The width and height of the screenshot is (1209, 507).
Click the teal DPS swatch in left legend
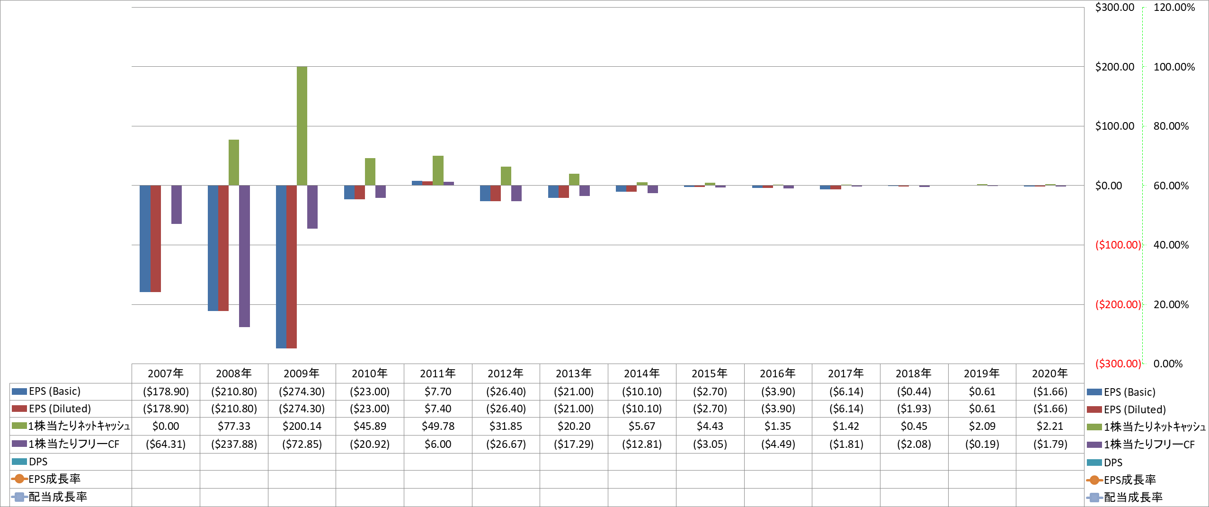tap(19, 462)
